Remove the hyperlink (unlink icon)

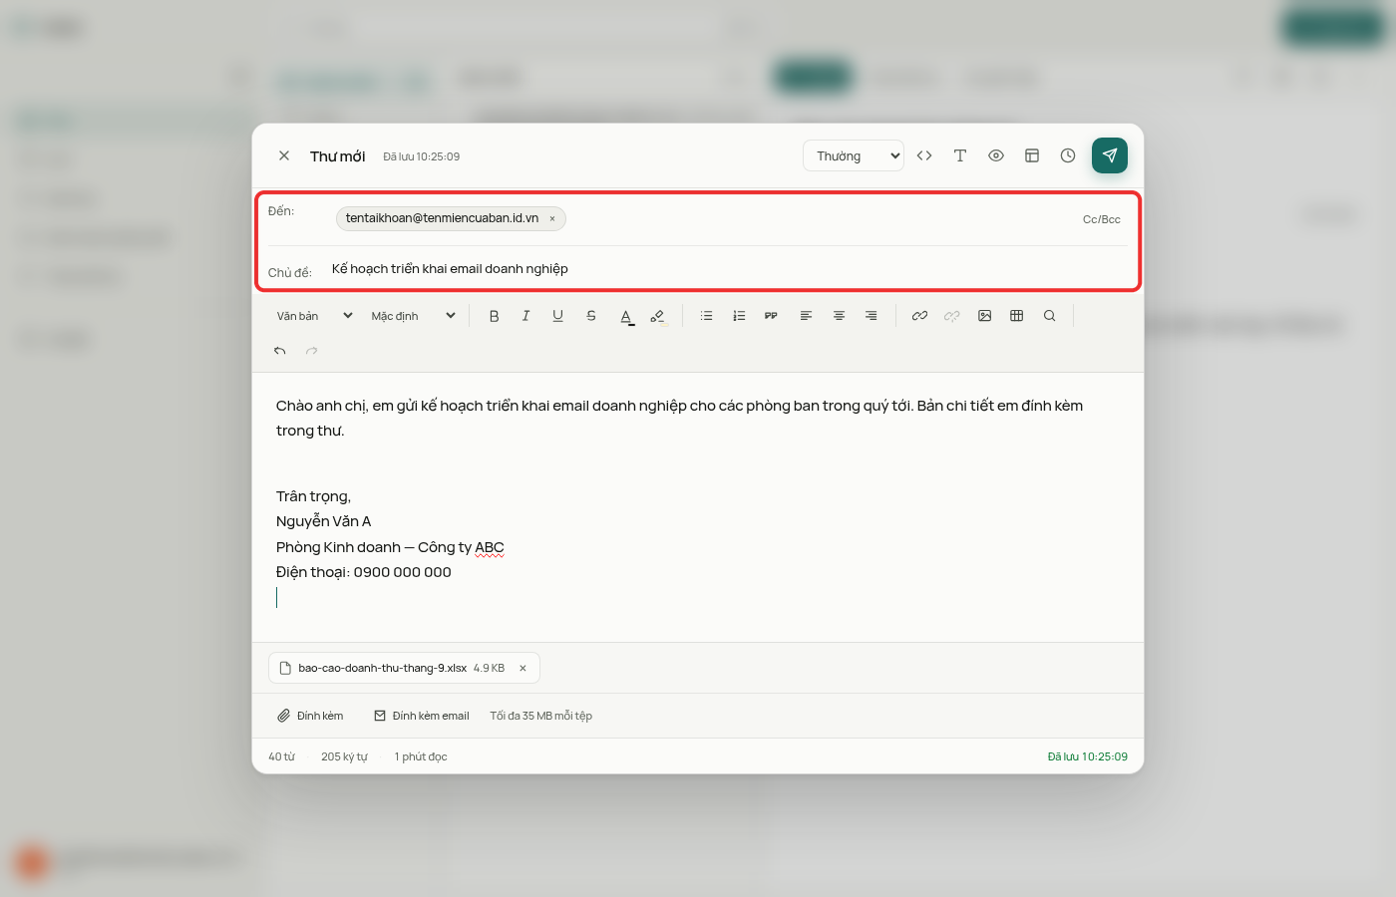952,316
